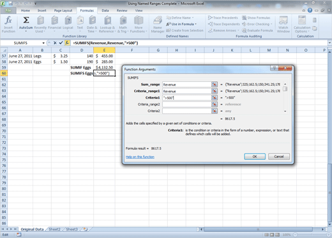This screenshot has height=238, width=332.
Task: Collapse dialog for Sum_range selection
Action: coord(215,84)
